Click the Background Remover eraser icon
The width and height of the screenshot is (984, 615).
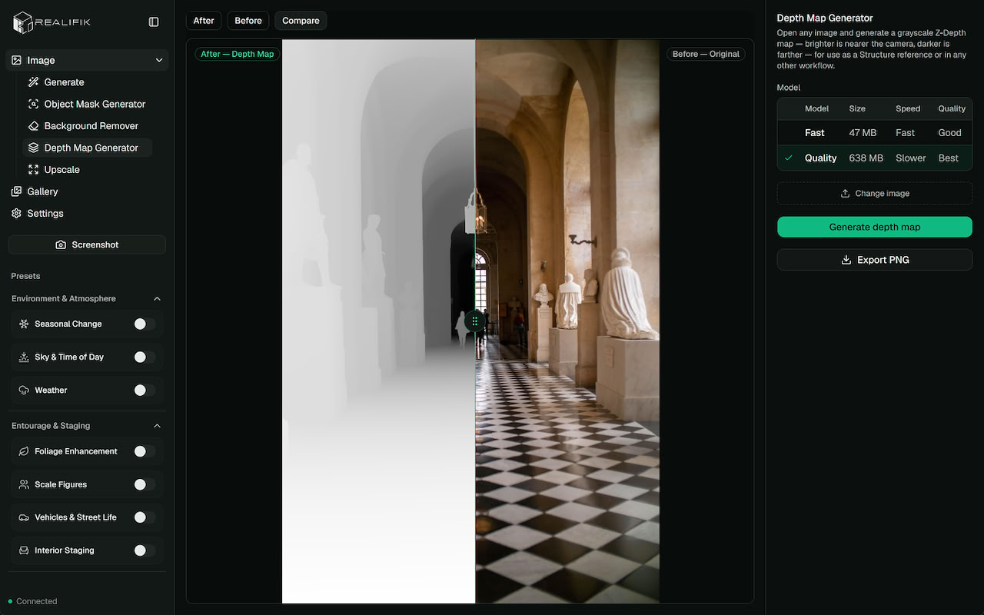click(33, 126)
